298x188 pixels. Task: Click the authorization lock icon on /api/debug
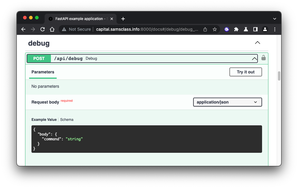click(x=264, y=58)
